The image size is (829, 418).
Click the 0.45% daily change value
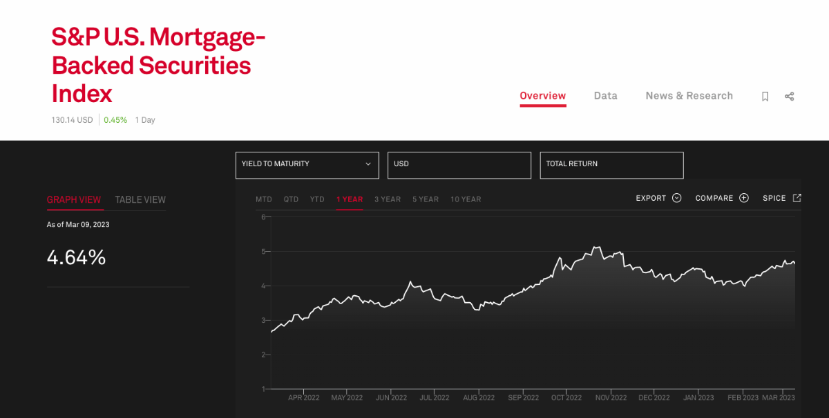115,120
